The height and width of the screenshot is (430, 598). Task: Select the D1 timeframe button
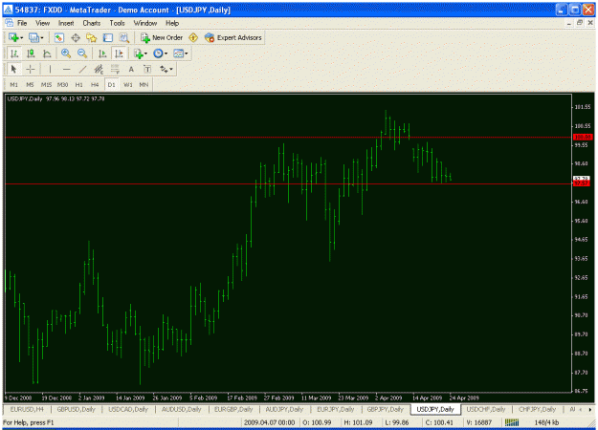pos(111,84)
